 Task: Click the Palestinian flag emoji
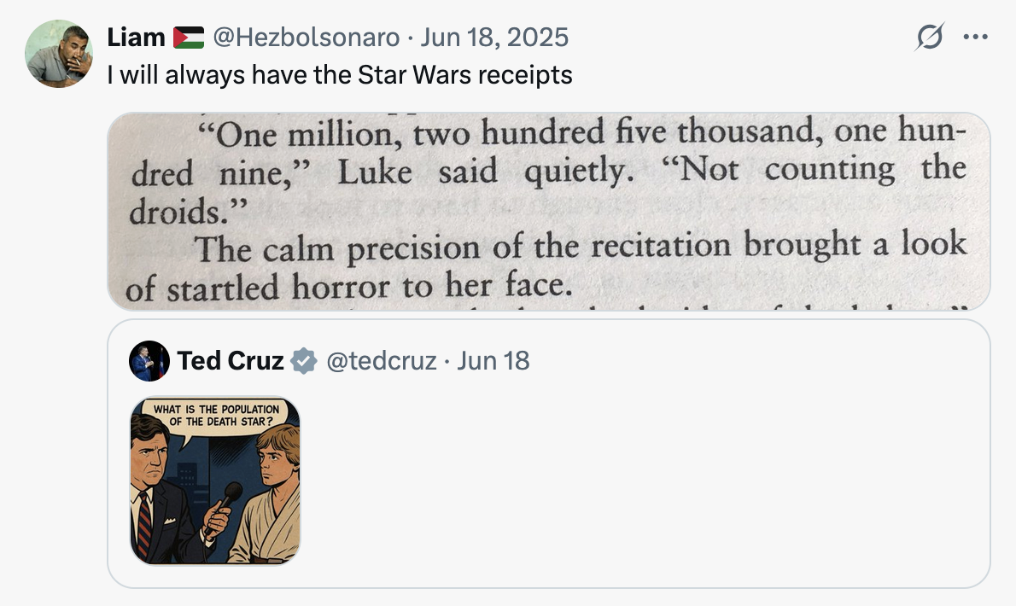tap(189, 38)
